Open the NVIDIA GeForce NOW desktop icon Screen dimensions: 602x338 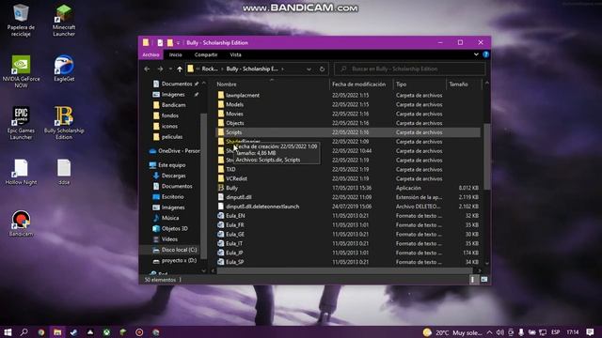[x=21, y=71]
